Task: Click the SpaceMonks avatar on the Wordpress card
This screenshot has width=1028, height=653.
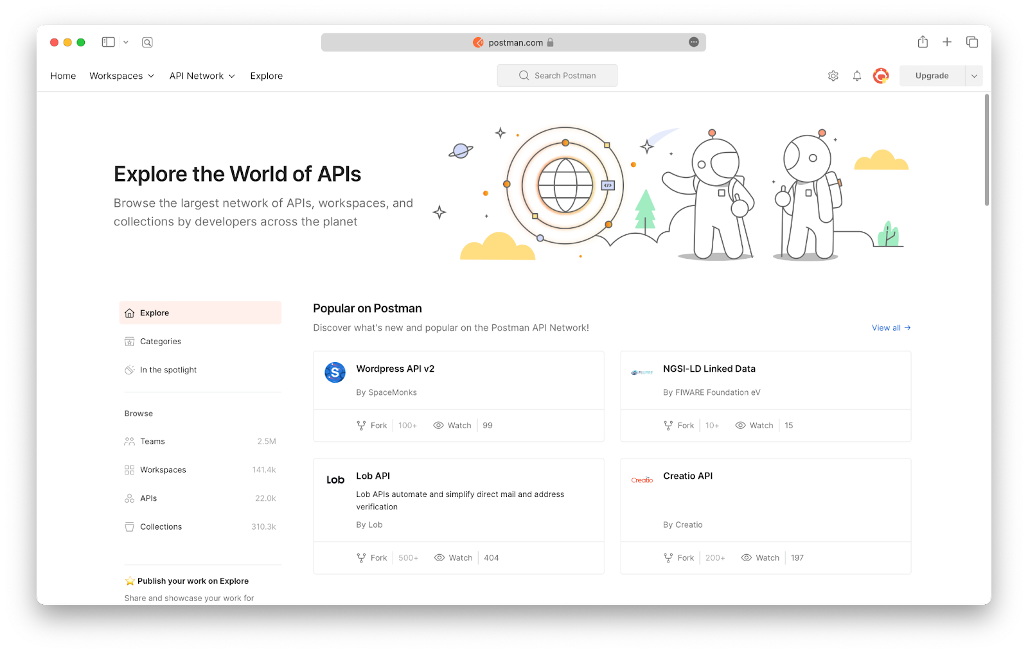Action: [x=335, y=372]
